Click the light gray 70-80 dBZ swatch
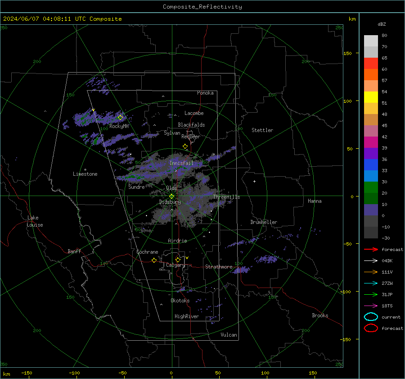The width and height of the screenshot is (405, 379). click(371, 41)
